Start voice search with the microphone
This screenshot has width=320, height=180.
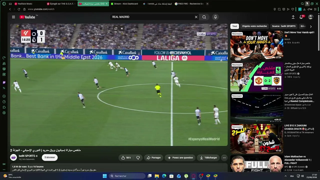point(215,17)
